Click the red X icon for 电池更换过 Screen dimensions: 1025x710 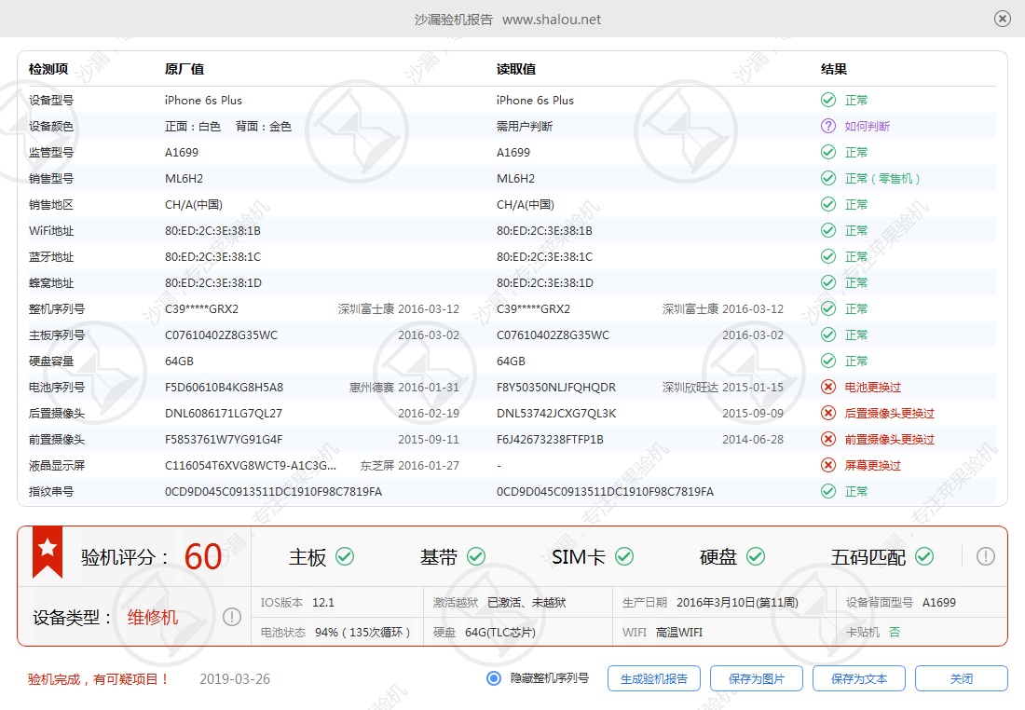coord(828,387)
